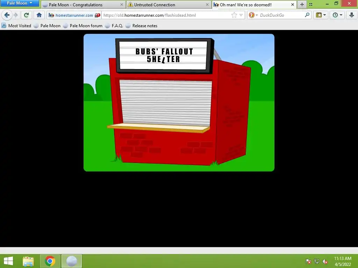Switch to Untrusted Connection tab
This screenshot has width=358, height=268.
pos(169,5)
